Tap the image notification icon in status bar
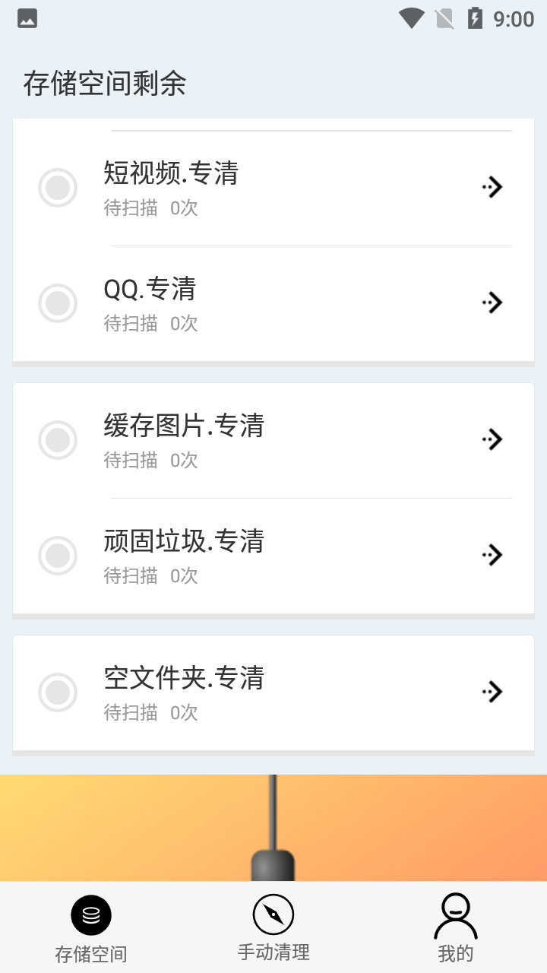Screen dimensions: 547x973 click(27, 19)
